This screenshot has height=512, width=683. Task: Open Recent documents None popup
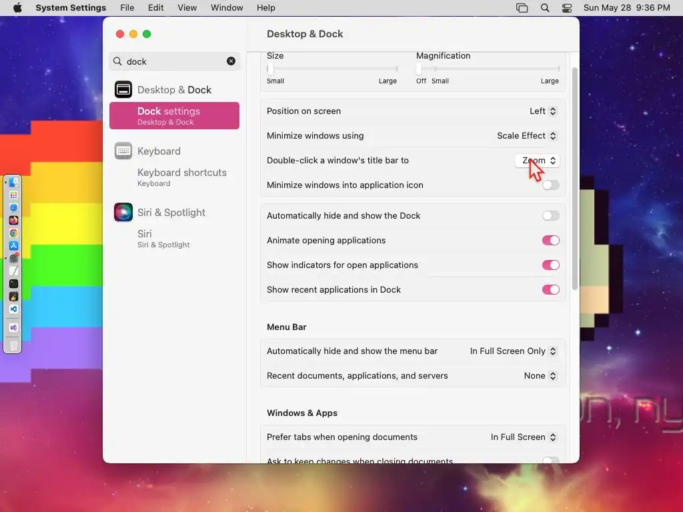[540, 376]
